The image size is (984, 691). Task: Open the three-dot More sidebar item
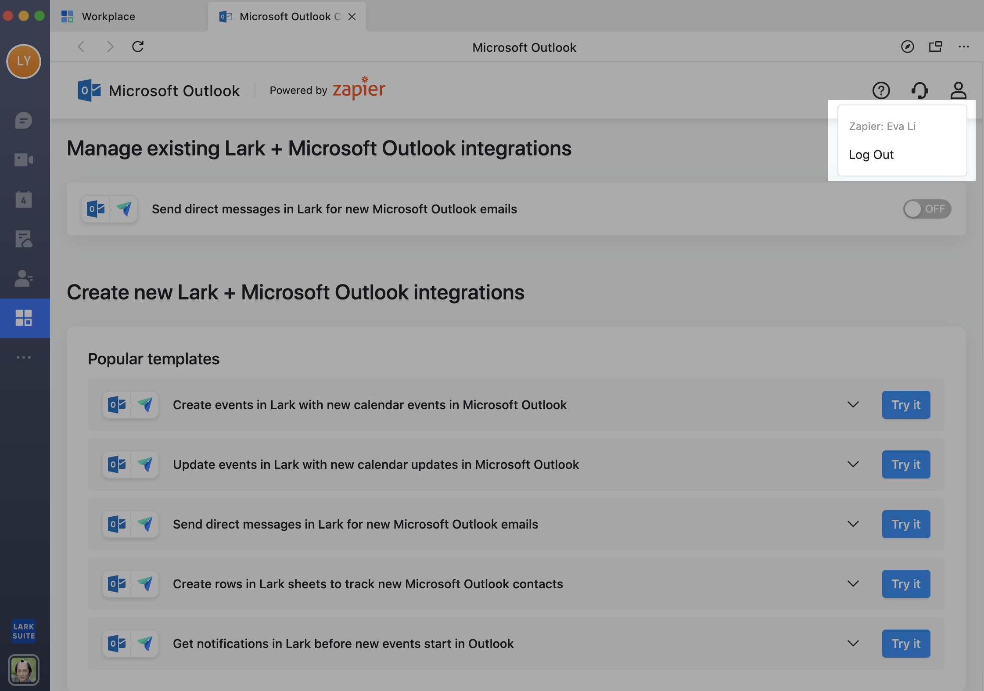[24, 357]
